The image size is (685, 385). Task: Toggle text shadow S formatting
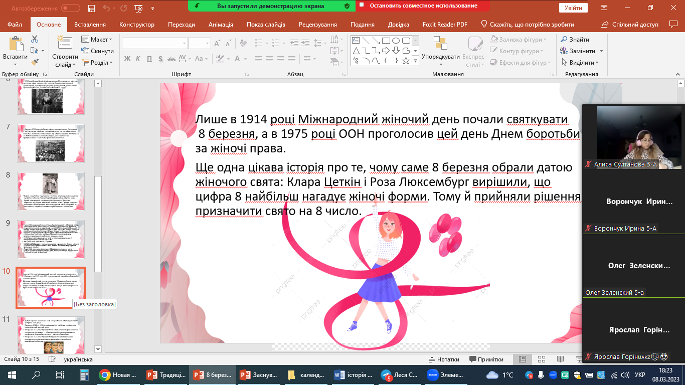[x=161, y=59]
